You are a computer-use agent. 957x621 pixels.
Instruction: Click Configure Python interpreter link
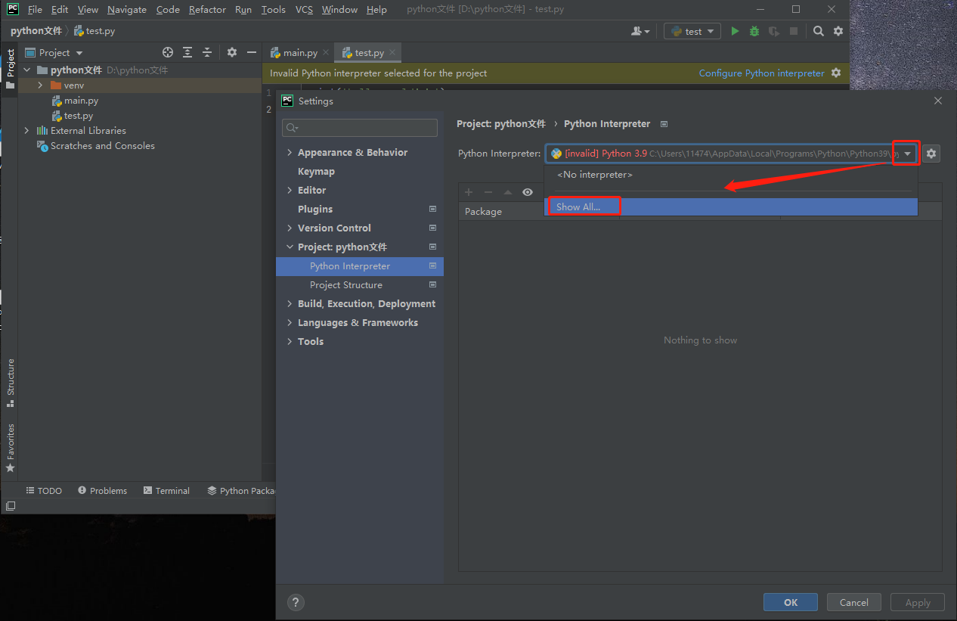coord(761,73)
